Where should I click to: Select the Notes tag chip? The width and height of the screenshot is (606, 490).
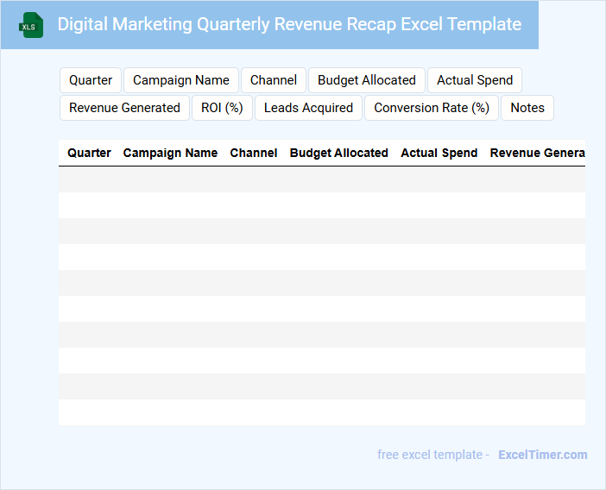tap(527, 108)
